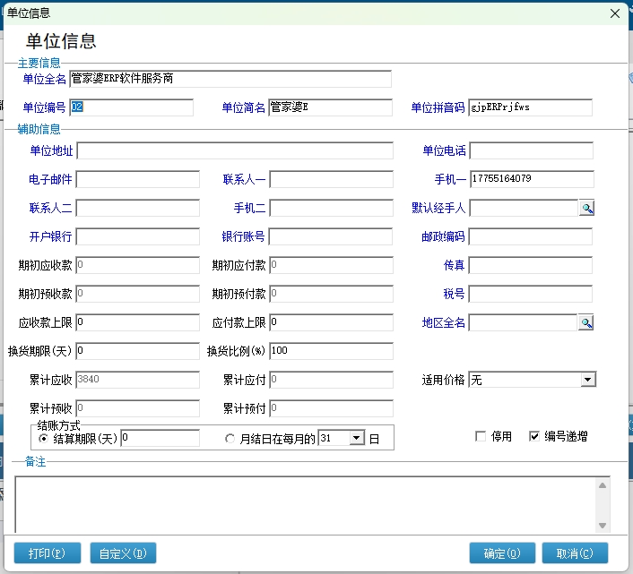Click the 传真 input field
The width and height of the screenshot is (633, 574).
pos(531,265)
